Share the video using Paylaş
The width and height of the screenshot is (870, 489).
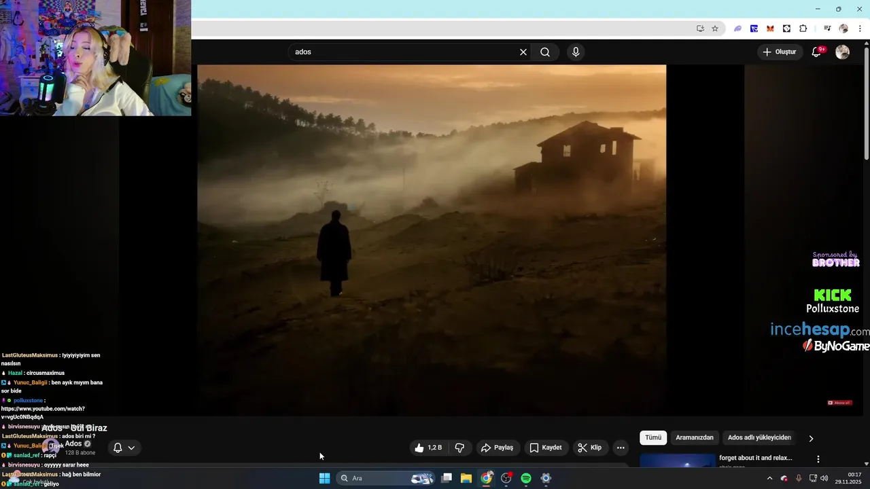coord(497,448)
